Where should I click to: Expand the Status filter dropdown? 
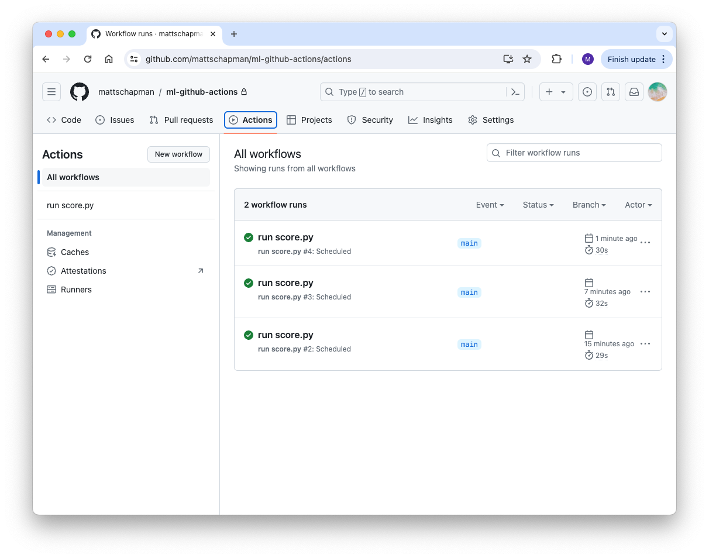click(538, 205)
